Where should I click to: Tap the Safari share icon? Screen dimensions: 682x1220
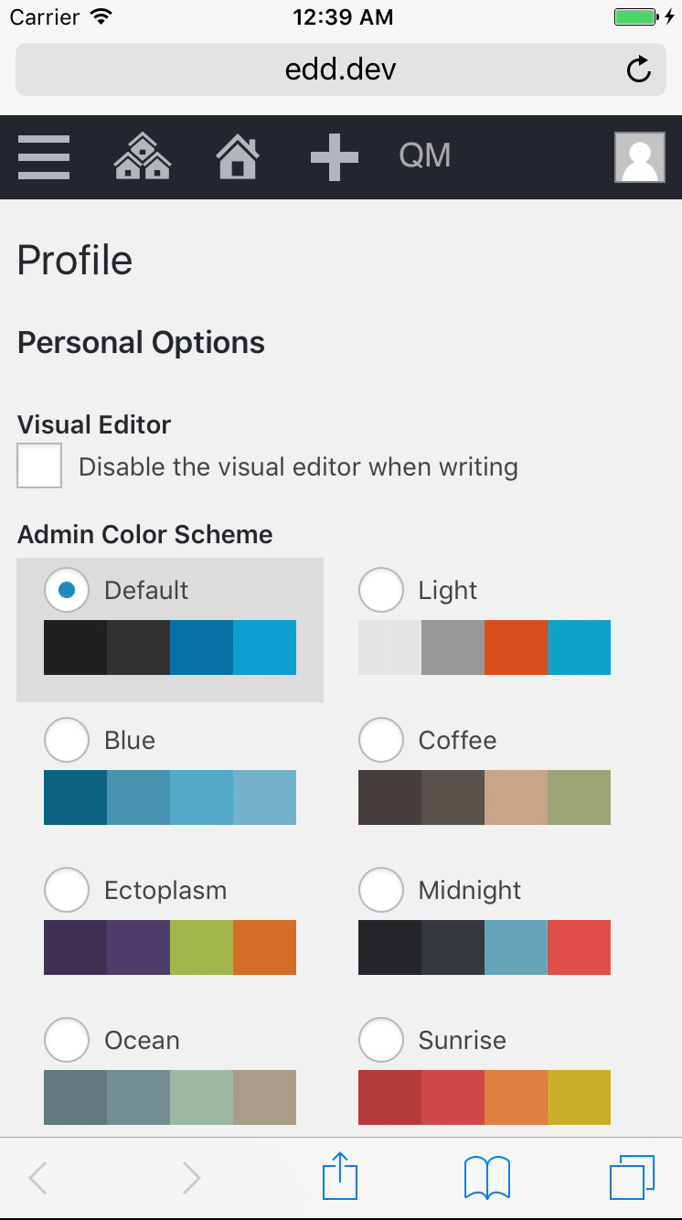[x=340, y=1177]
